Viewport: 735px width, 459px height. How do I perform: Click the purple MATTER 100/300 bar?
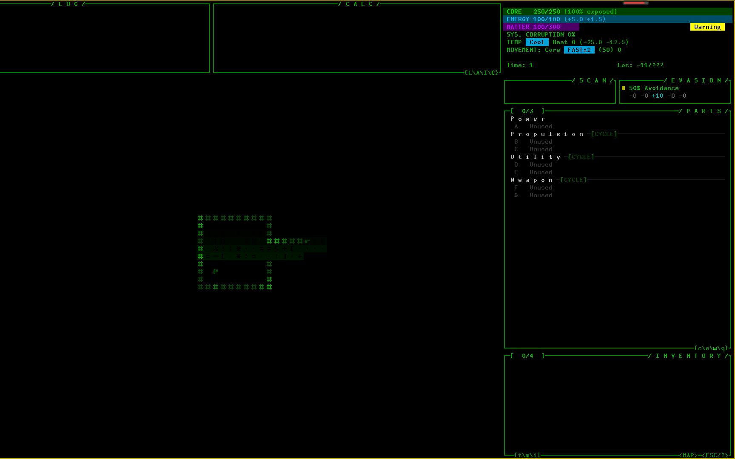(x=541, y=27)
